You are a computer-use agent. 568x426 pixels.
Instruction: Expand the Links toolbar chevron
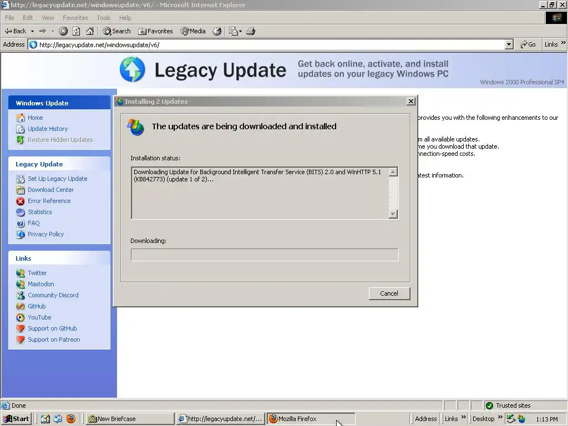564,43
